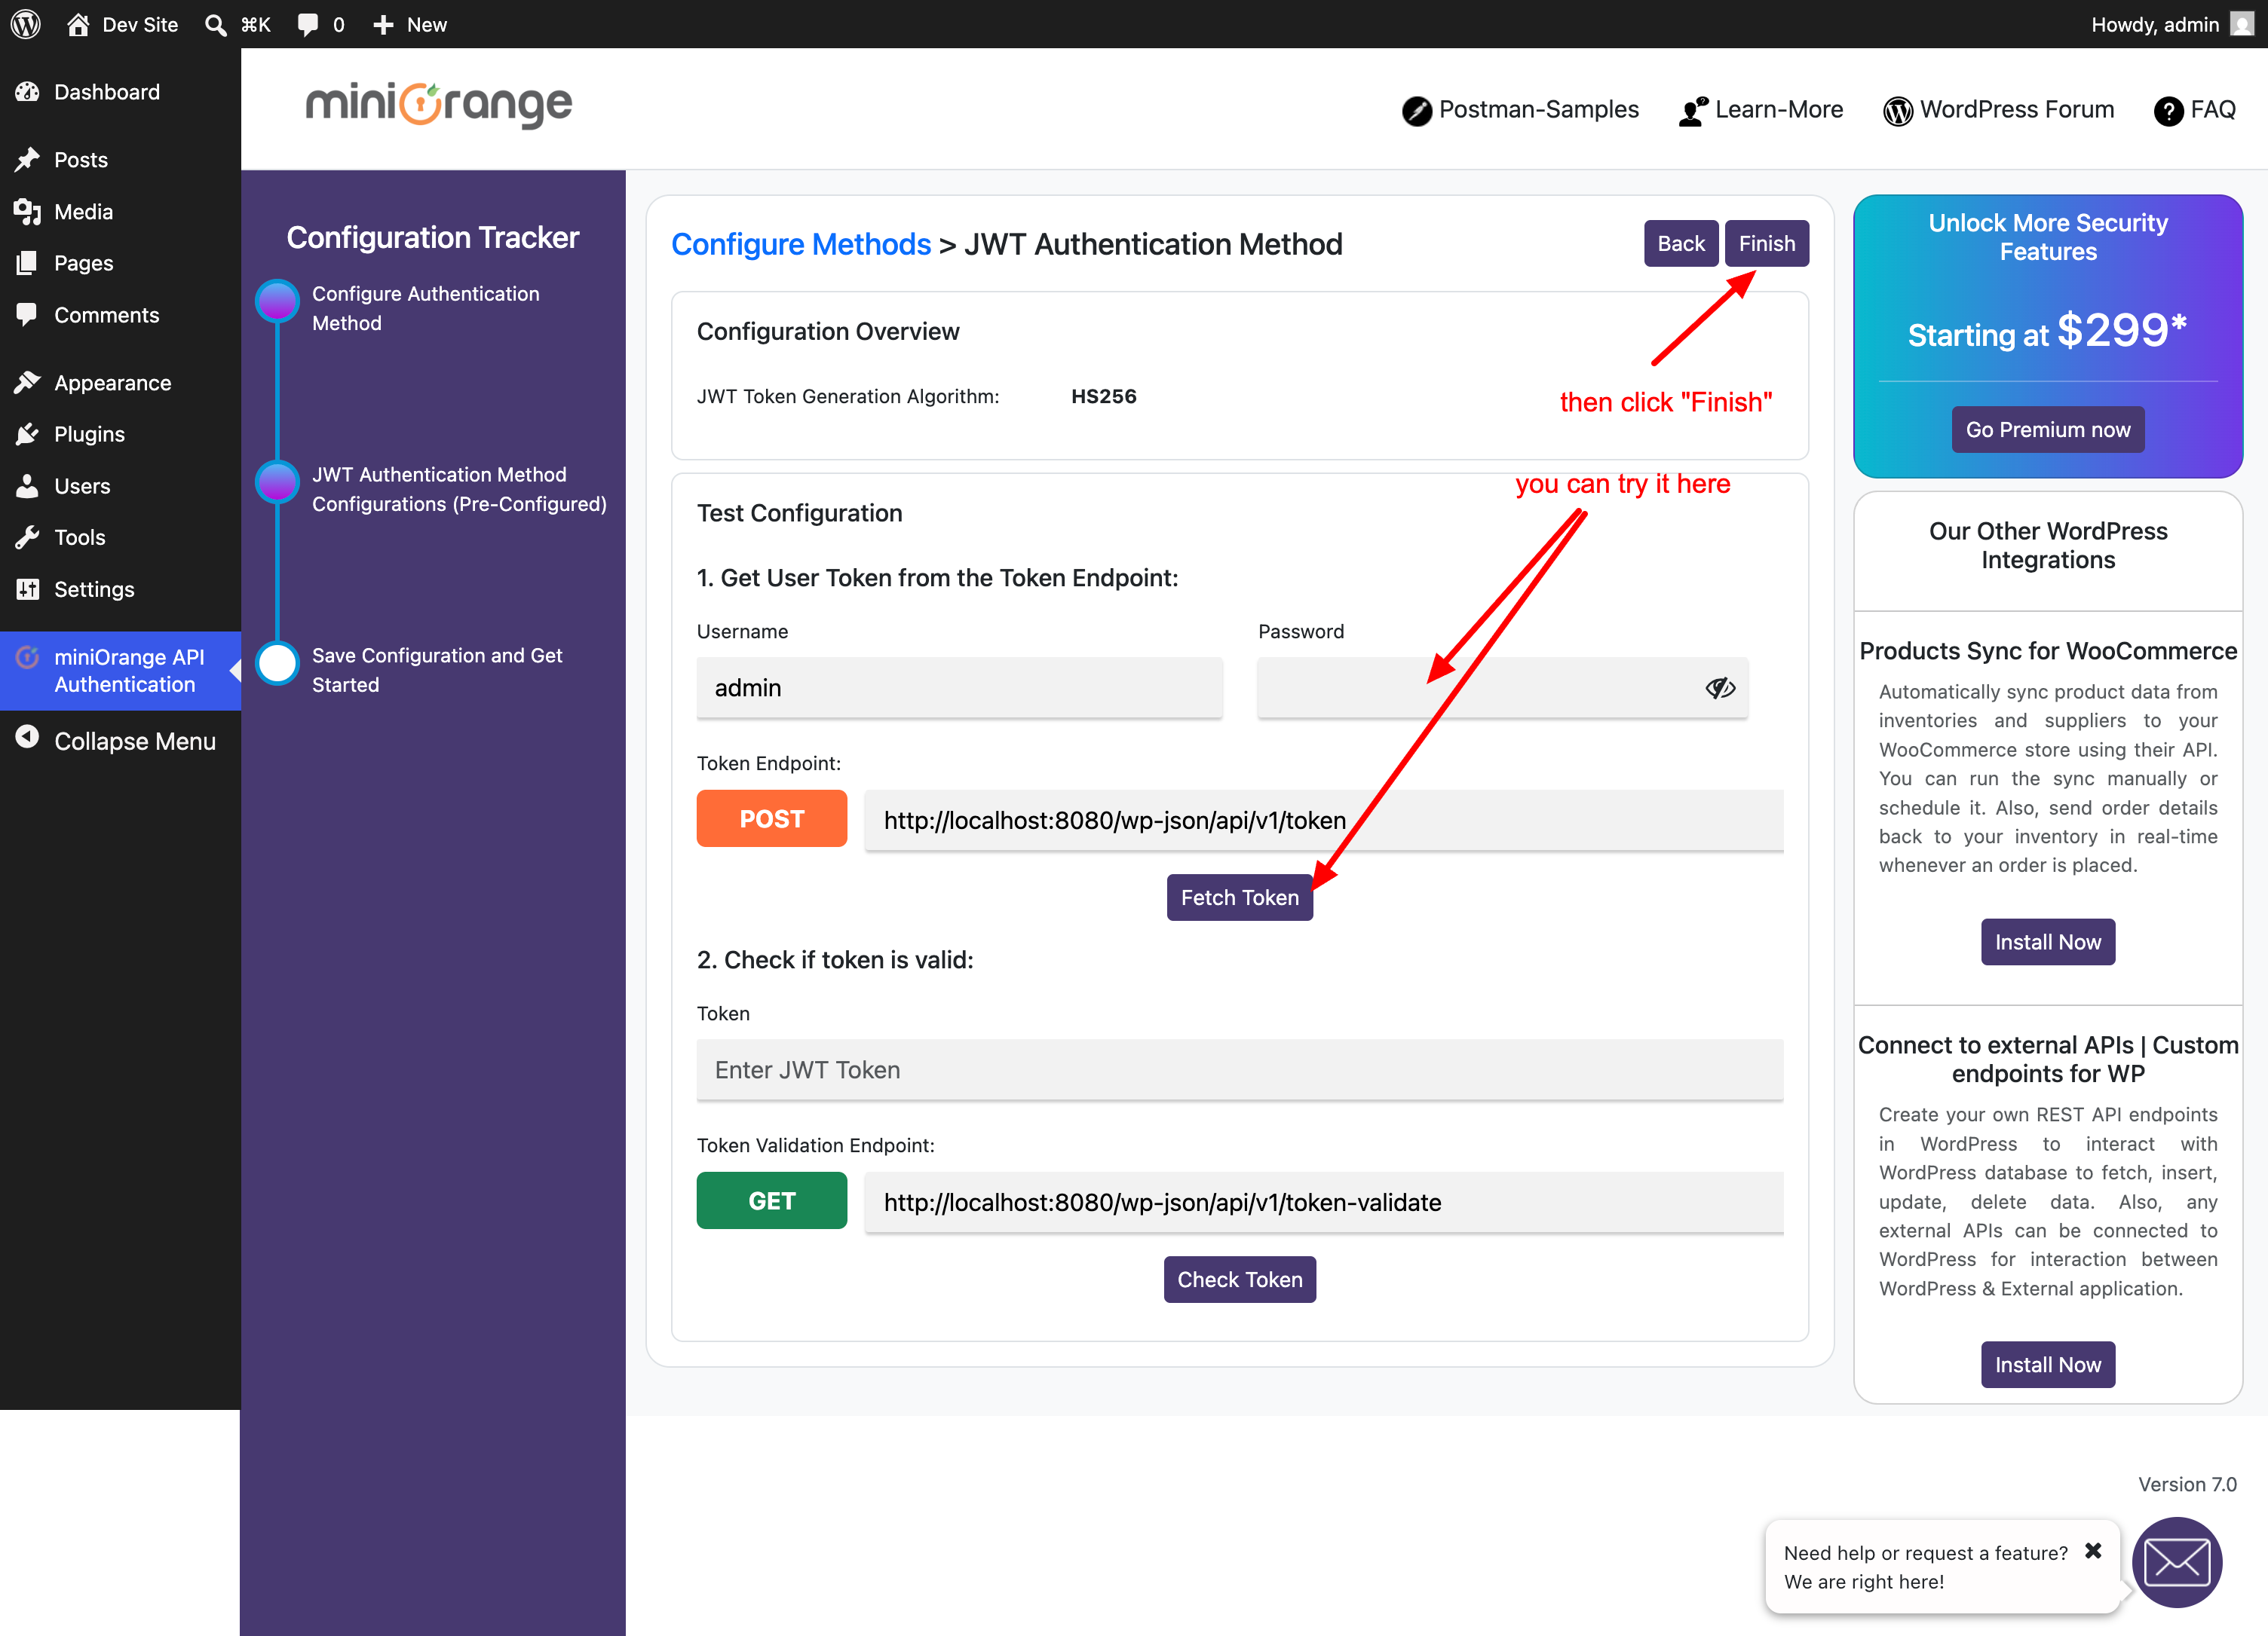Click the miniOrange plugin icon in sidebar
The width and height of the screenshot is (2268, 1636).
pyautogui.click(x=27, y=656)
